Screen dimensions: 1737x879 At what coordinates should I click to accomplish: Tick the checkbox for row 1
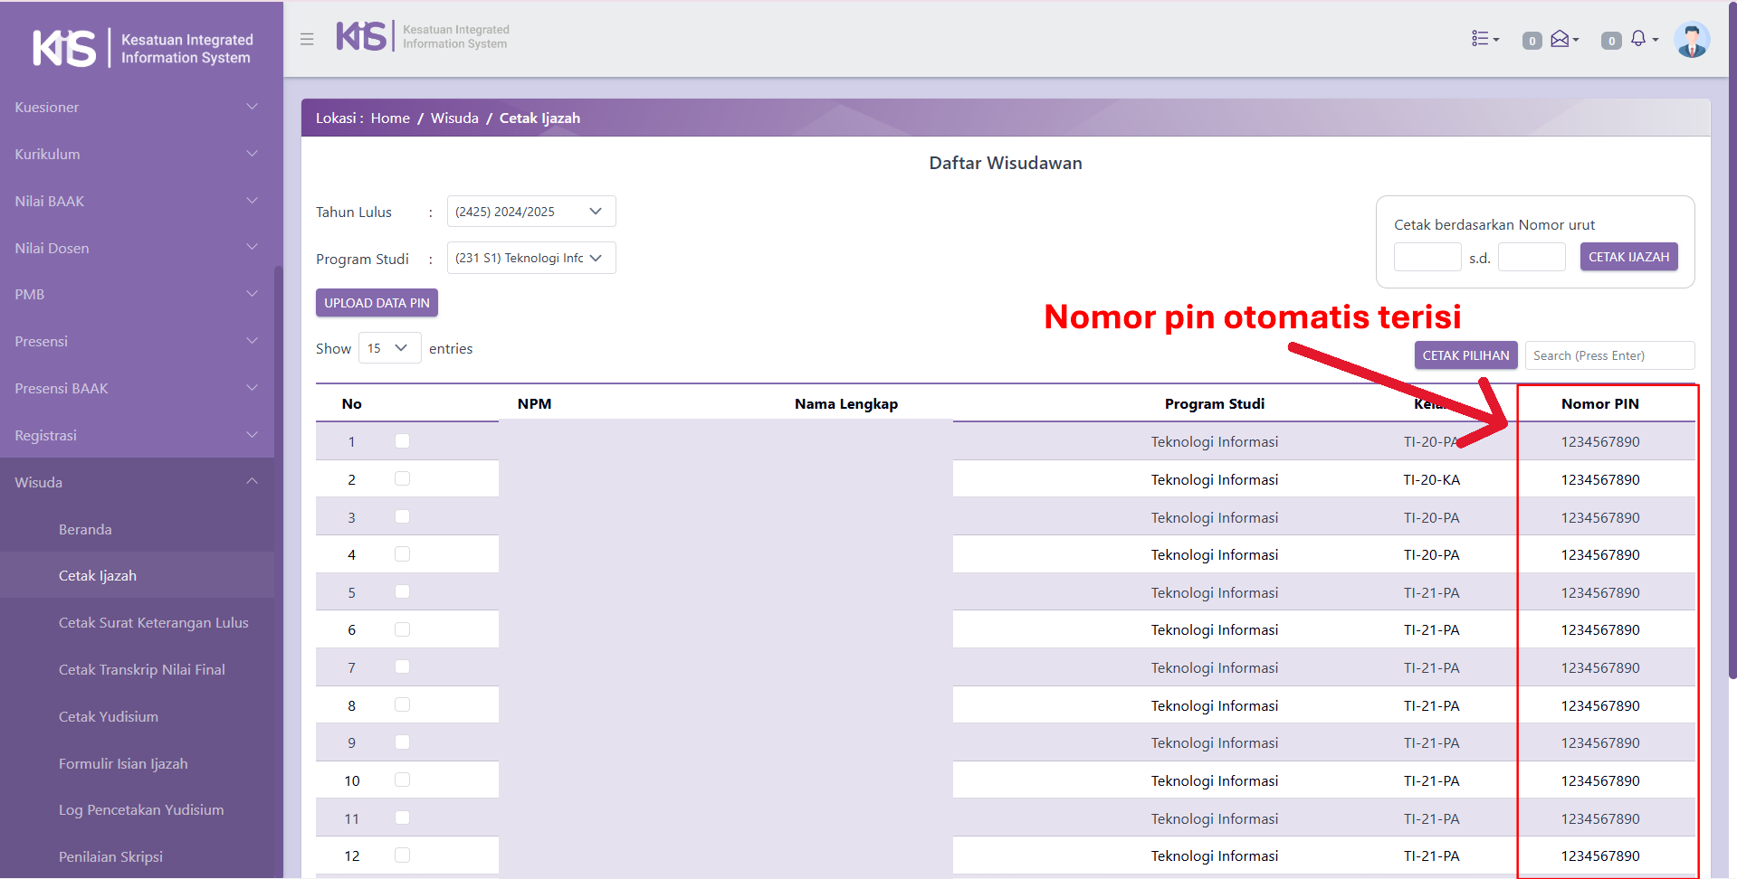pos(403,441)
